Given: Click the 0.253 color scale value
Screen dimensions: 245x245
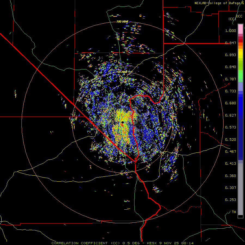Looking at the screenshot, I should tap(231, 200).
